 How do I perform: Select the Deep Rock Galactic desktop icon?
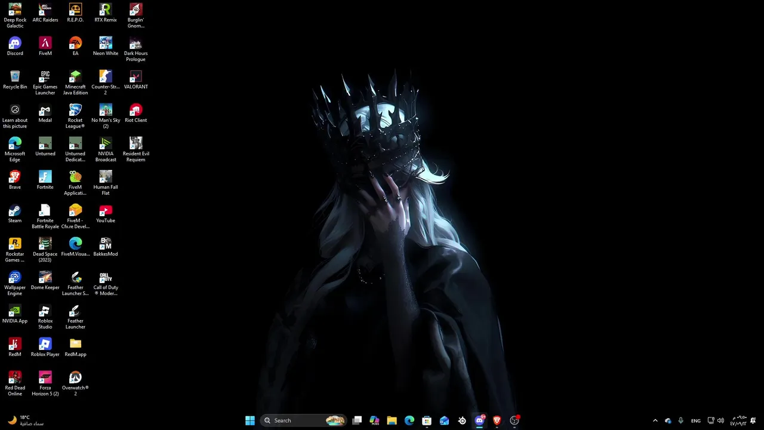15,16
